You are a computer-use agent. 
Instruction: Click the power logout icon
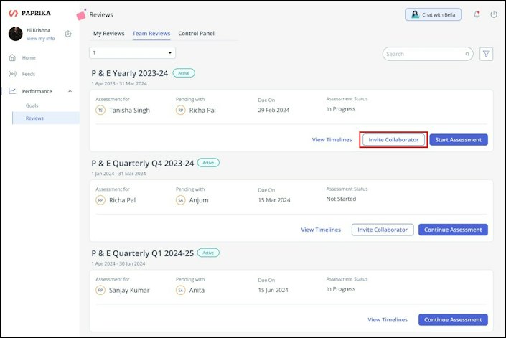point(494,14)
